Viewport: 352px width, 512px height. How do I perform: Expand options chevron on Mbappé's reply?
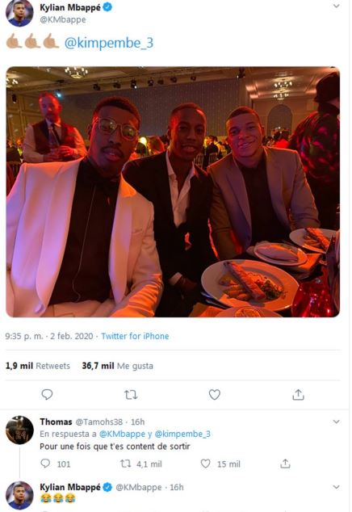336,487
